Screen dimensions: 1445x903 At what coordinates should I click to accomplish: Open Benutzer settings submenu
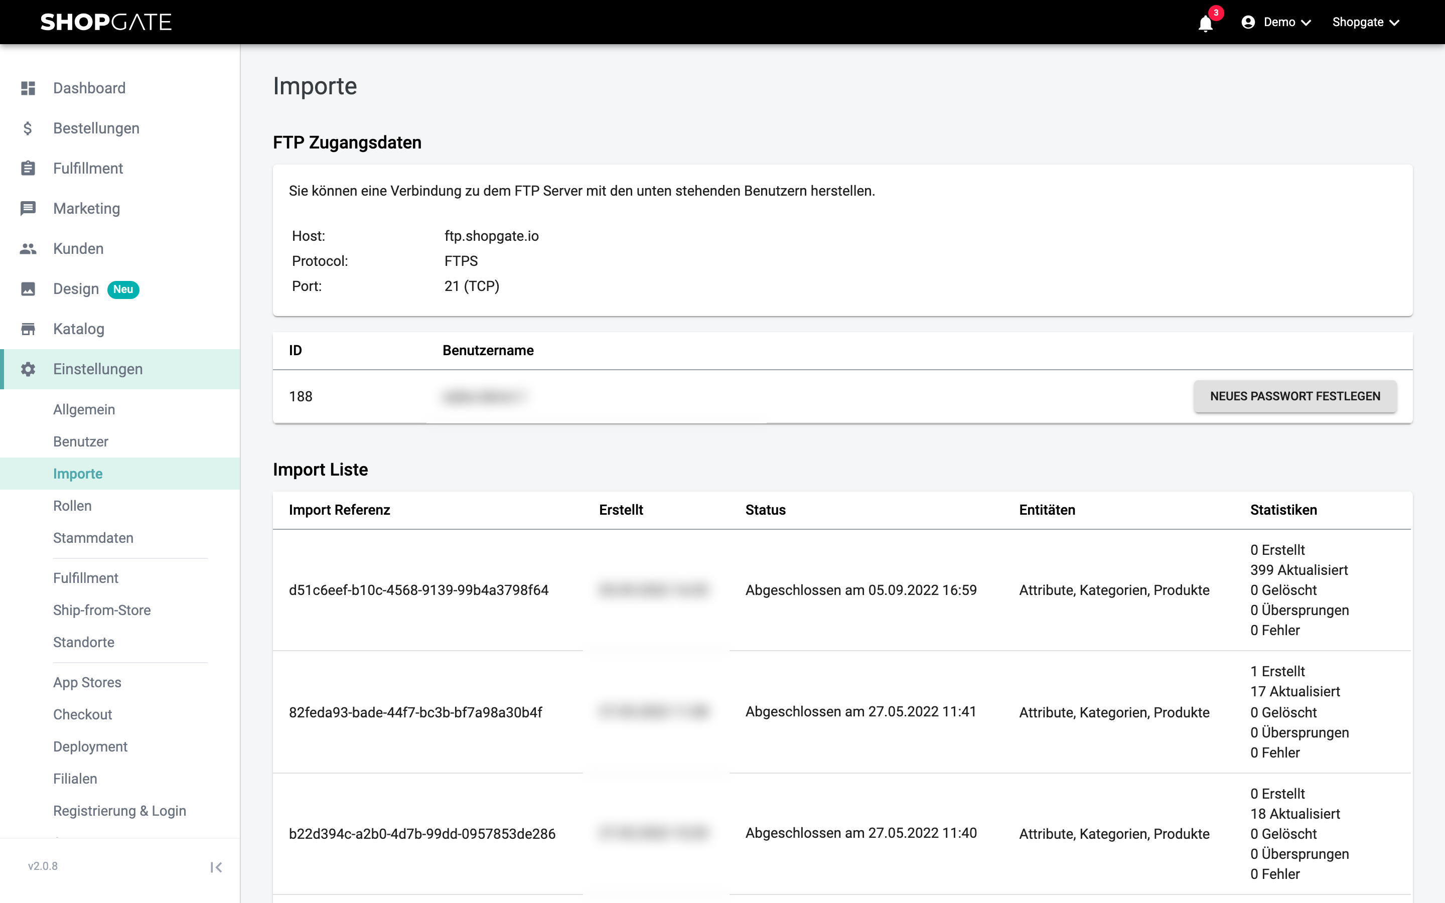click(x=81, y=442)
